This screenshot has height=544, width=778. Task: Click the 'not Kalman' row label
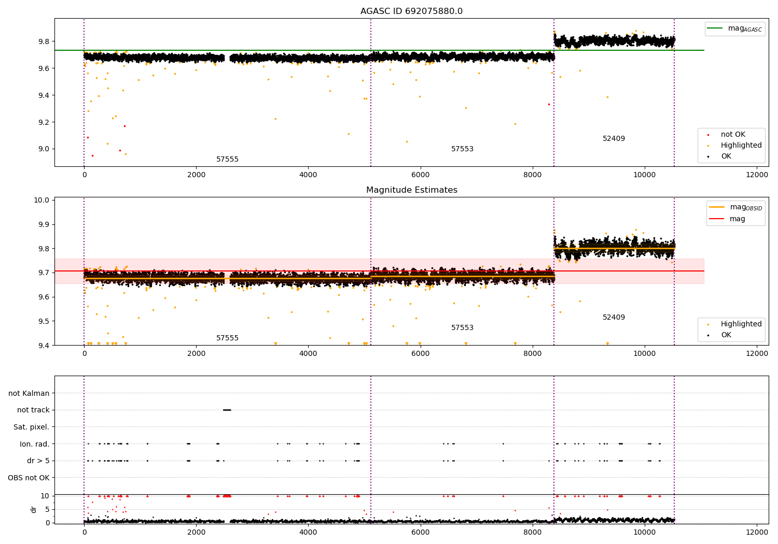29,393
